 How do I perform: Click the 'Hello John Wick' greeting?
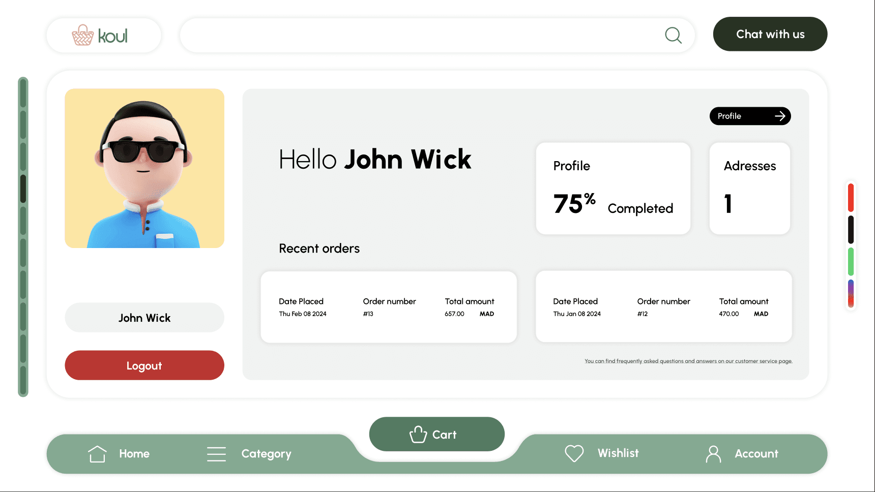point(375,159)
